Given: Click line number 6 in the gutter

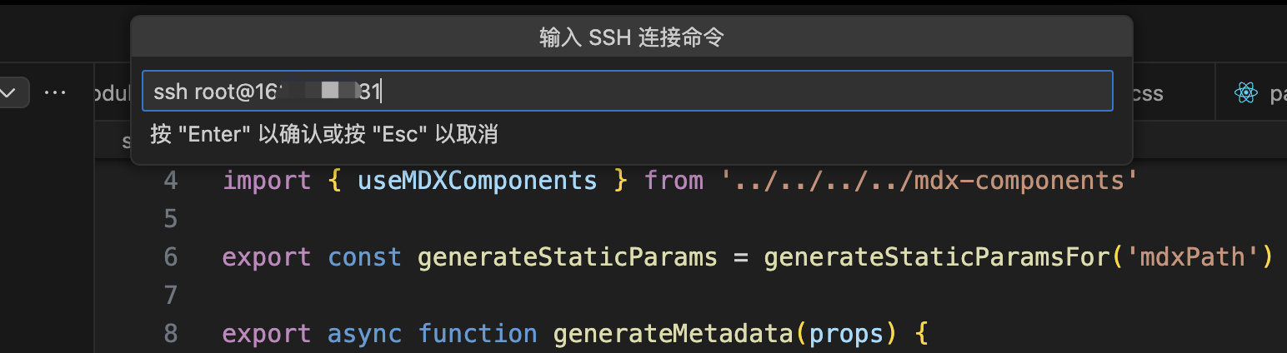Looking at the screenshot, I should [x=170, y=257].
